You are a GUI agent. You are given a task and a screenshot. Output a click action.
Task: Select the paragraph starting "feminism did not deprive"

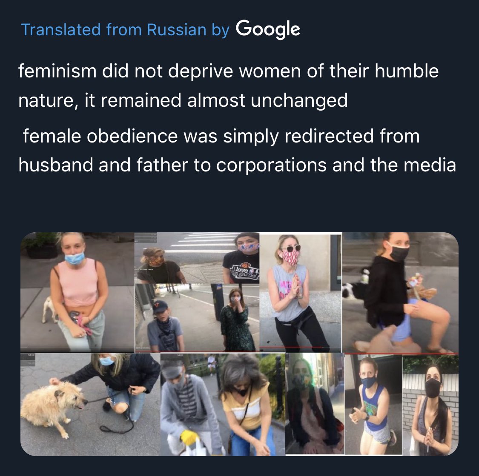pos(228,86)
